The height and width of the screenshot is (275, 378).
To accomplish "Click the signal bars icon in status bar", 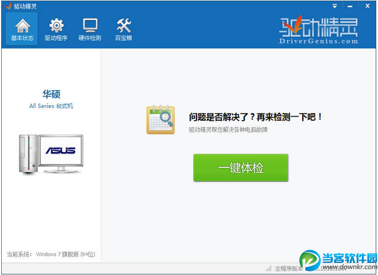I will pos(269,268).
